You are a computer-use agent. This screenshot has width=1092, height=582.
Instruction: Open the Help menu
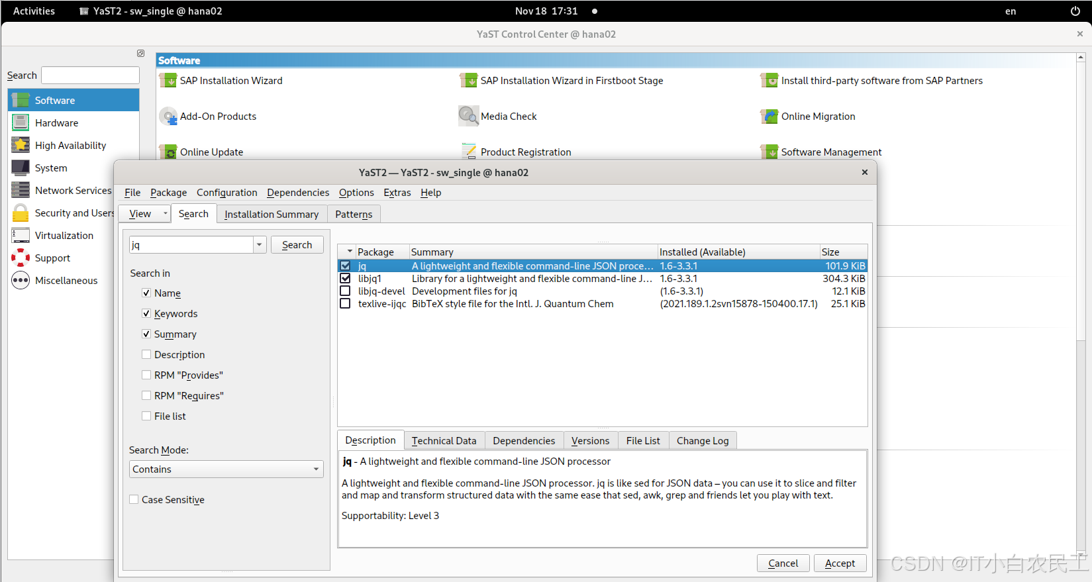430,193
